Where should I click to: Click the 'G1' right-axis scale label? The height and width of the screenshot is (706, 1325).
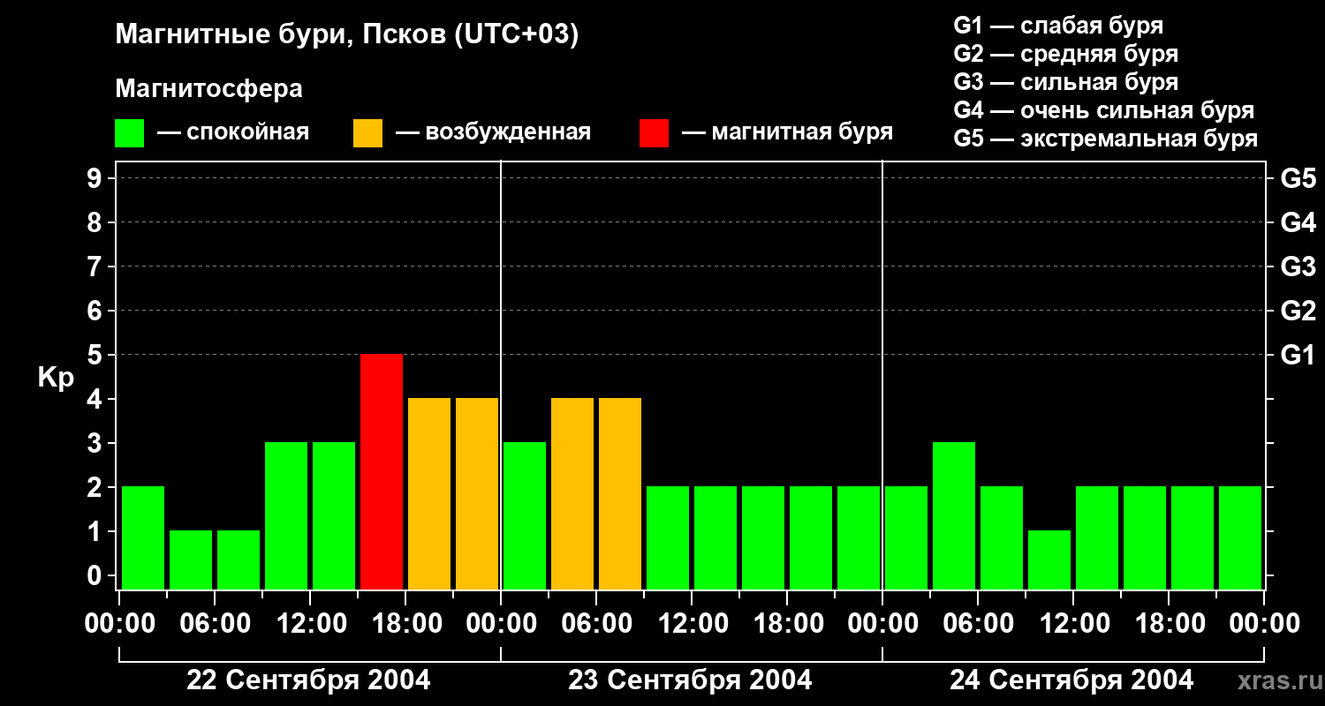coord(1298,355)
